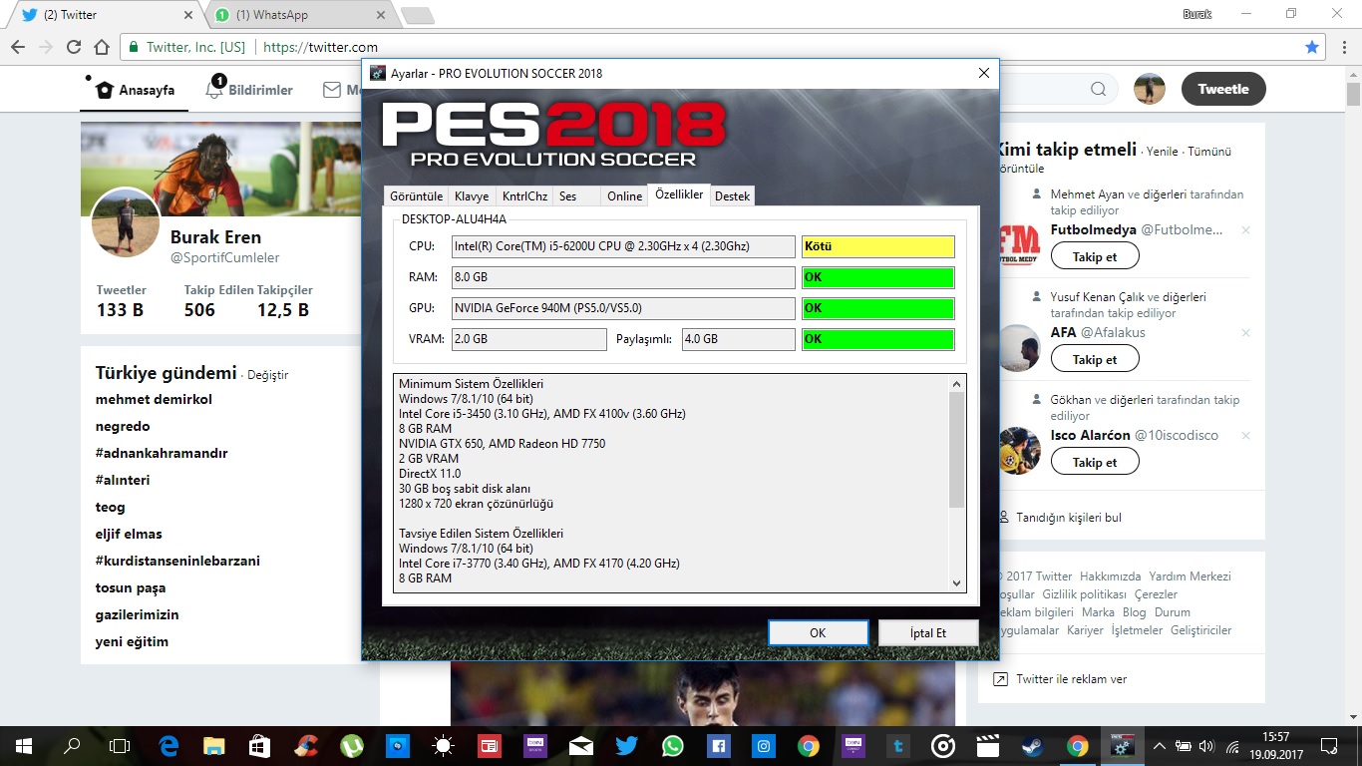
Task: Dismiss the AFA follow suggestion
Action: point(1245,333)
